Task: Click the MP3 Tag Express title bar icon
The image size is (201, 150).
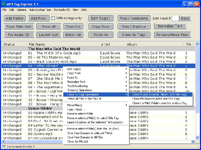Action: (x=4, y=4)
